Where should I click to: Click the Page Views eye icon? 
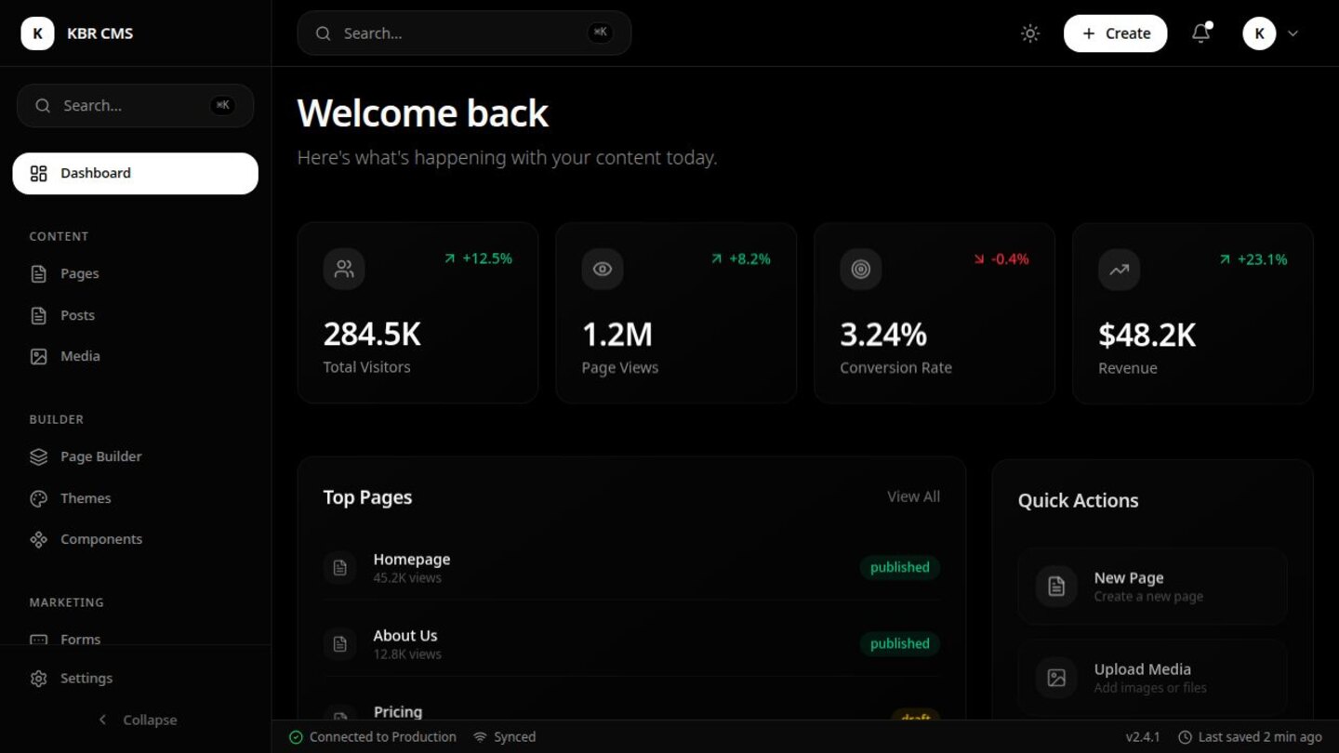[603, 269]
